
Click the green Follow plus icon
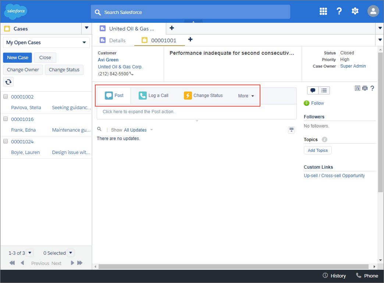point(307,103)
